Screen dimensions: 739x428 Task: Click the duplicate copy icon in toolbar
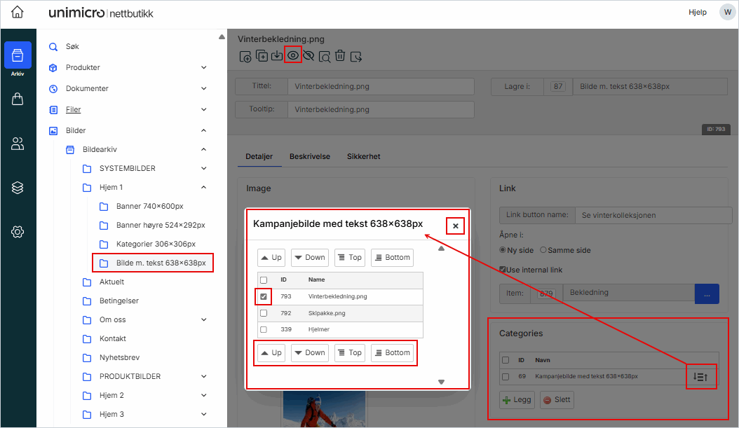pyautogui.click(x=262, y=56)
